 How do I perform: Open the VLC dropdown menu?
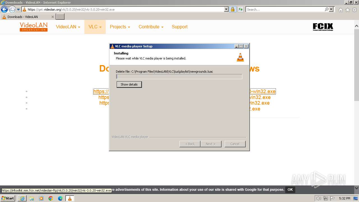[95, 27]
